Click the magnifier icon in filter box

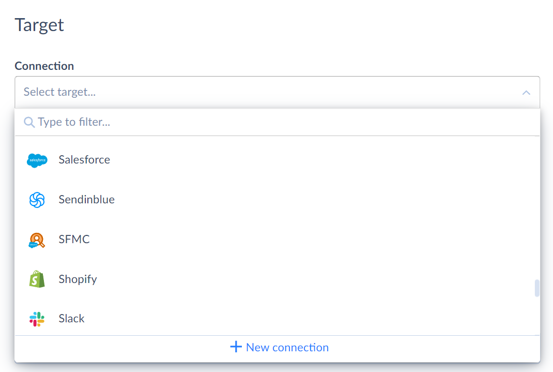29,122
